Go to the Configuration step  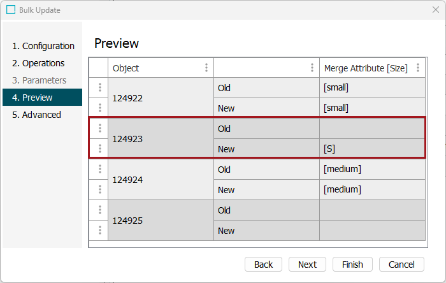pyautogui.click(x=43, y=46)
